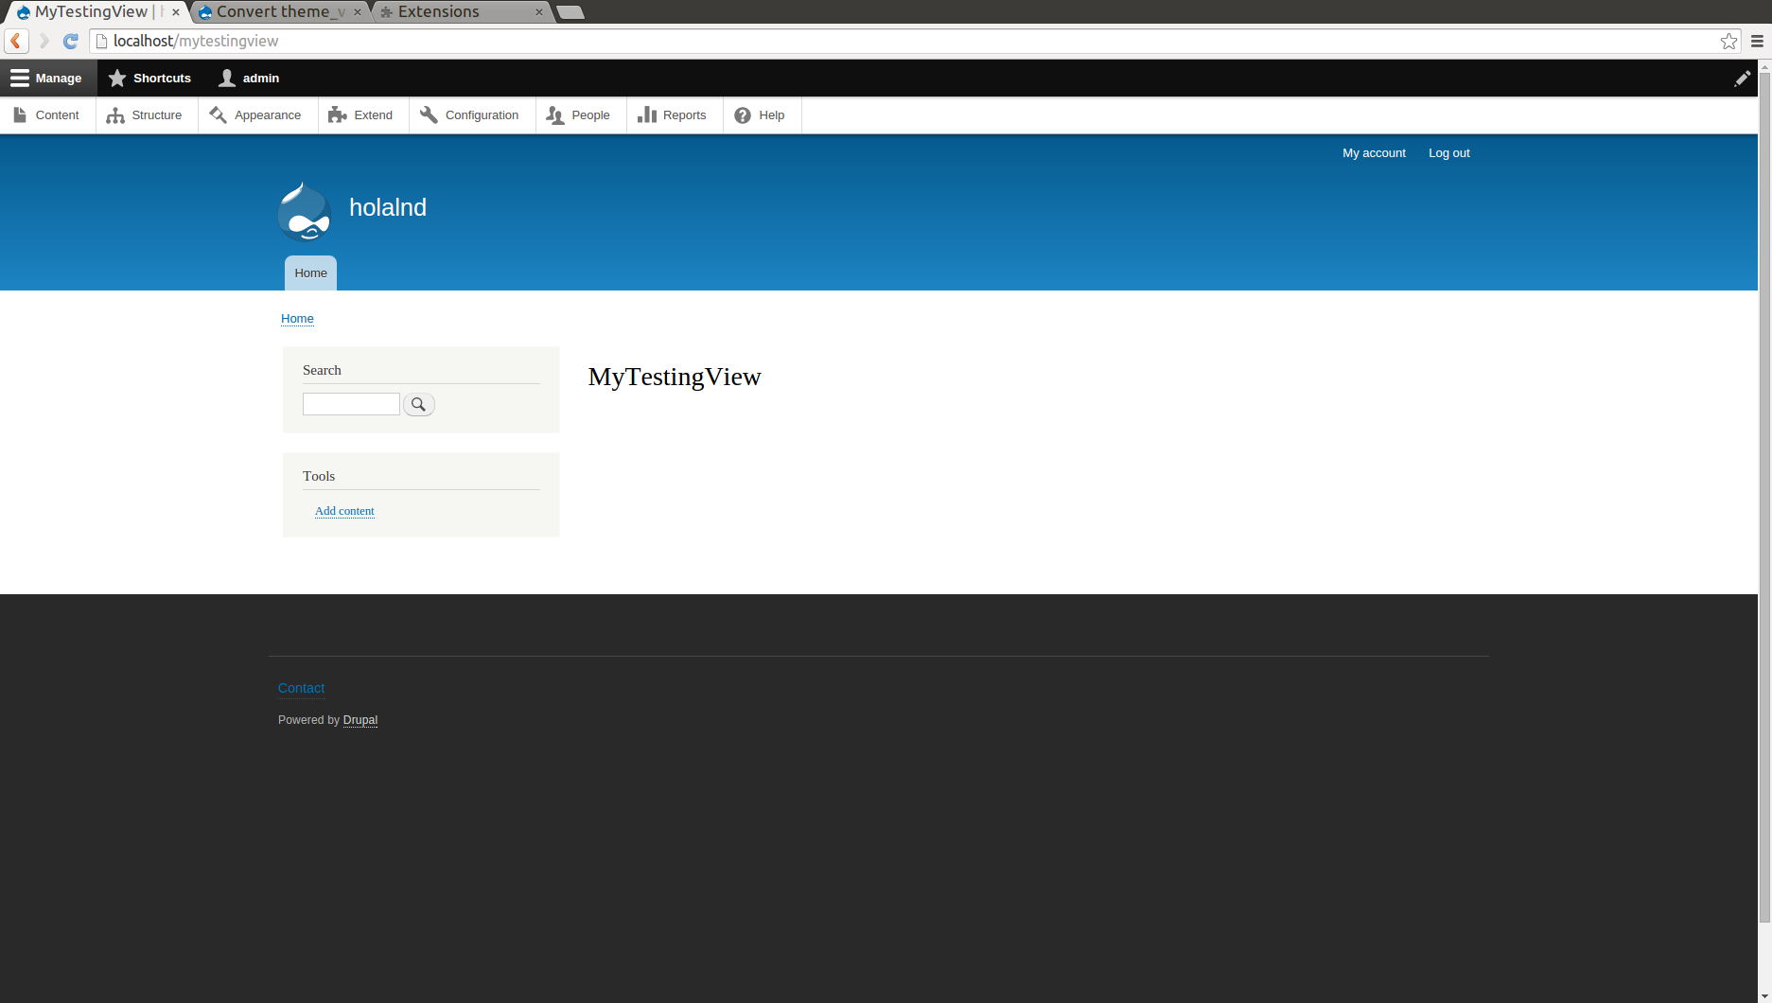The height and width of the screenshot is (1003, 1772).
Task: Reload the page with refresh icon
Action: (x=70, y=41)
